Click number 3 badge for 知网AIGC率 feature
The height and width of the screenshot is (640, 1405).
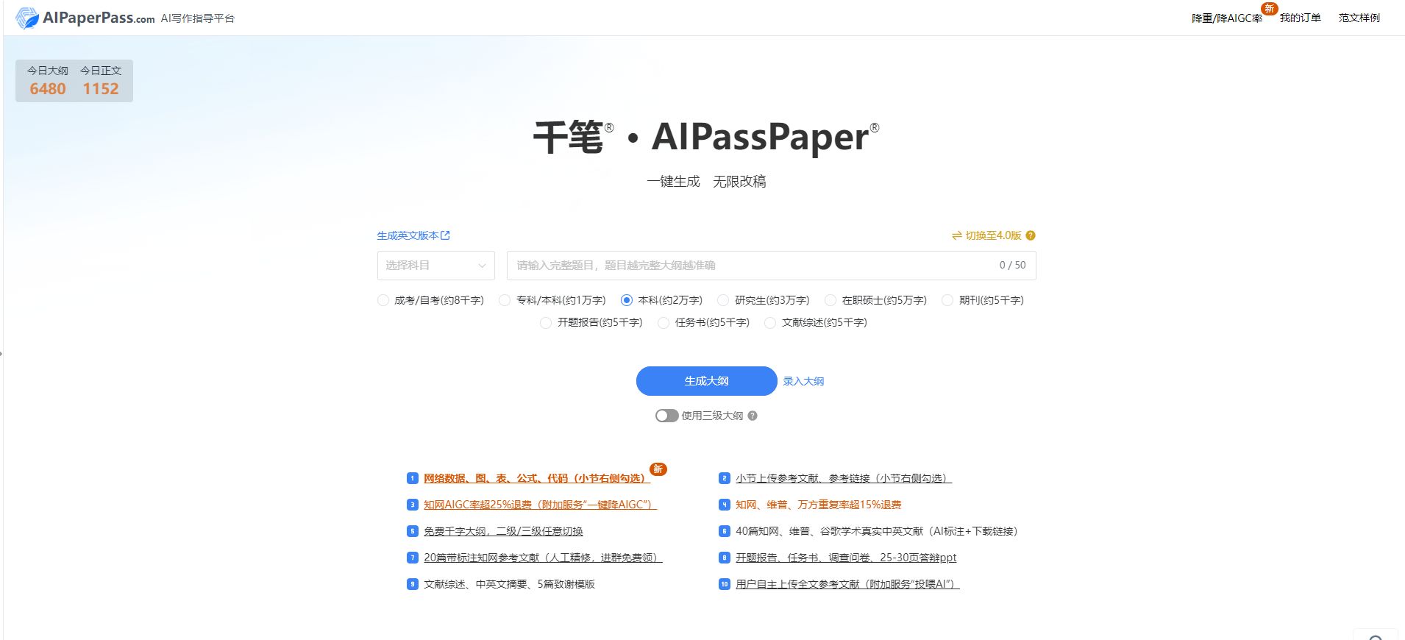[x=413, y=505]
